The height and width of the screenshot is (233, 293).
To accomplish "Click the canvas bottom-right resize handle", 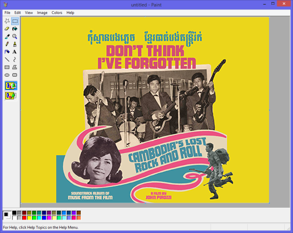I will tap(270, 203).
